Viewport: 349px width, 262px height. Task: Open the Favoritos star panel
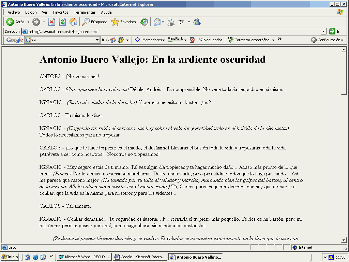point(123,22)
